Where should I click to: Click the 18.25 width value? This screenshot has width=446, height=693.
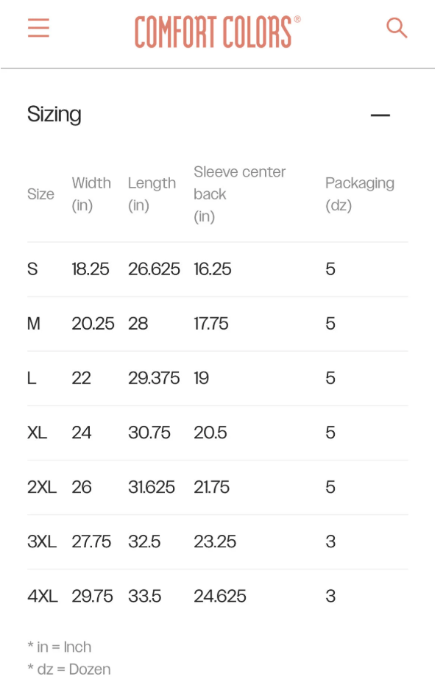(91, 269)
